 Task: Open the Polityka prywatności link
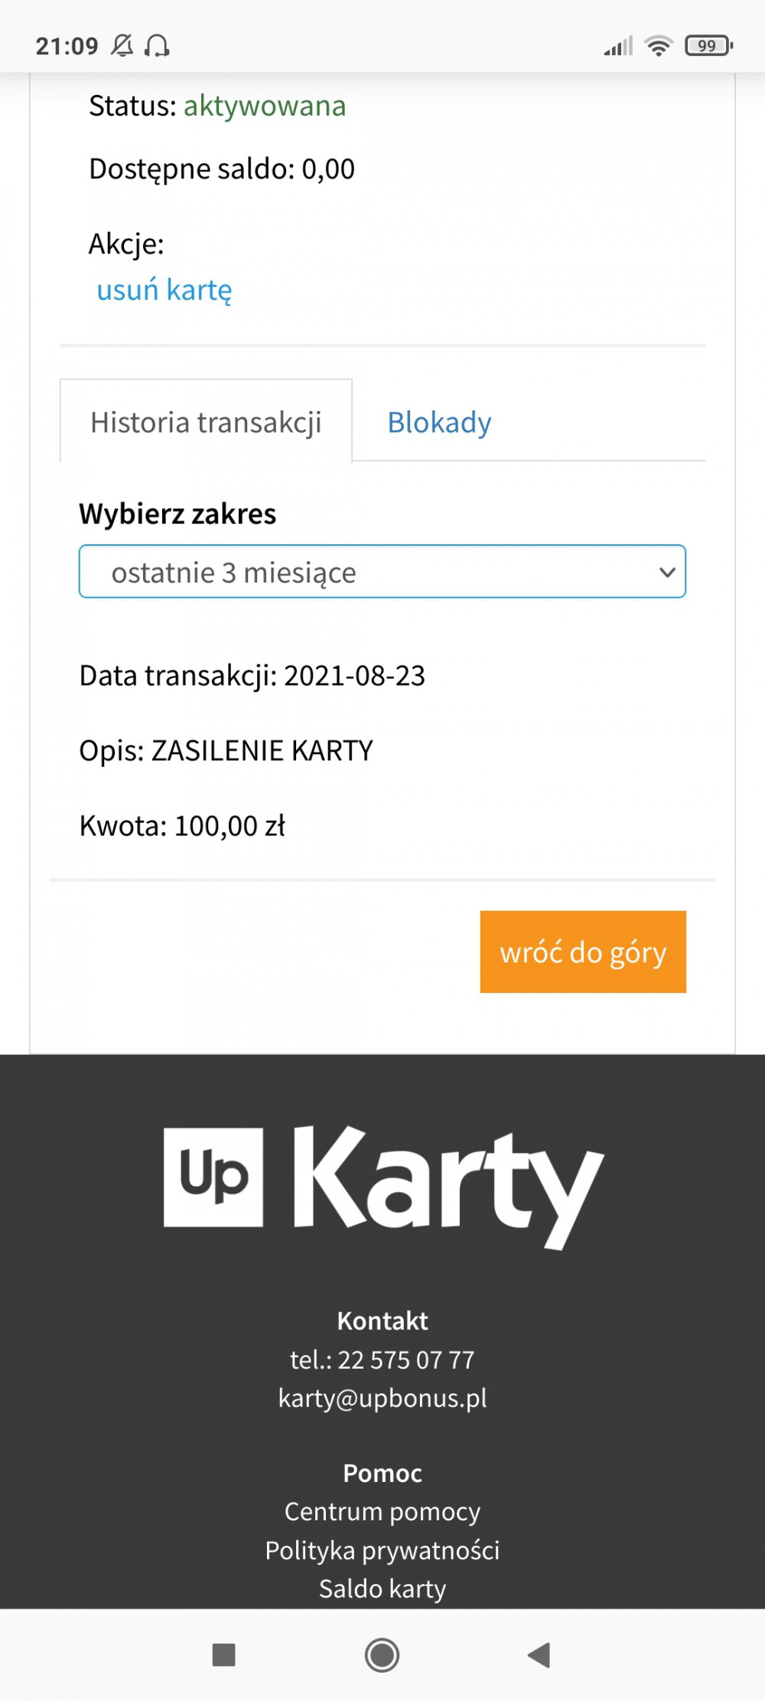click(x=382, y=1550)
